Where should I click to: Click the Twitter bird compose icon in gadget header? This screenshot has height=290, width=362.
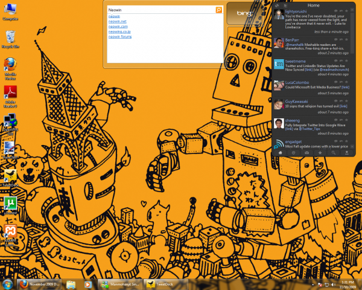coord(285,5)
